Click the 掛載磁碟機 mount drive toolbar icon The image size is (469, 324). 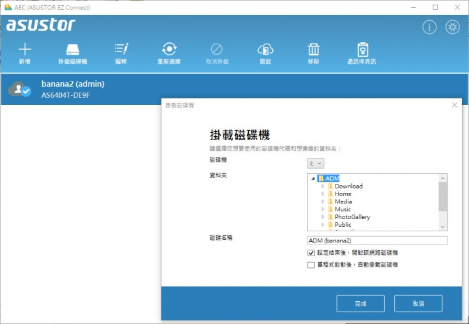point(73,50)
